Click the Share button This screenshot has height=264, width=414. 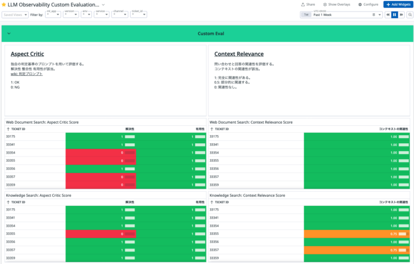[x=308, y=5]
